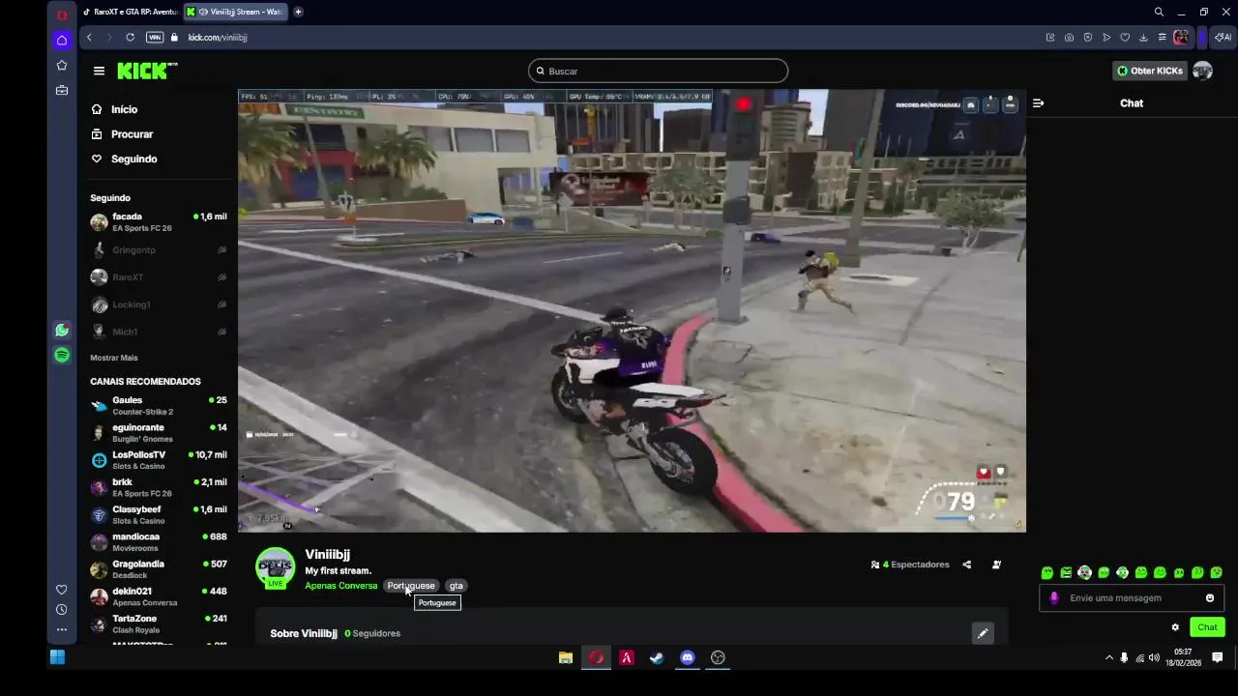Select the Viniiibjj Stream browser tab
Image resolution: width=1238 pixels, height=696 pixels.
click(236, 12)
